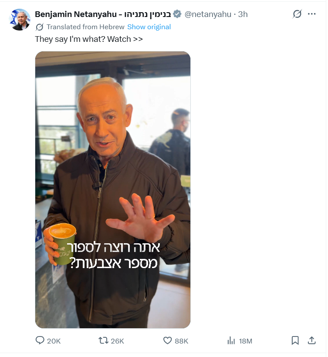Bookmark this post
The image size is (328, 357).
click(295, 340)
